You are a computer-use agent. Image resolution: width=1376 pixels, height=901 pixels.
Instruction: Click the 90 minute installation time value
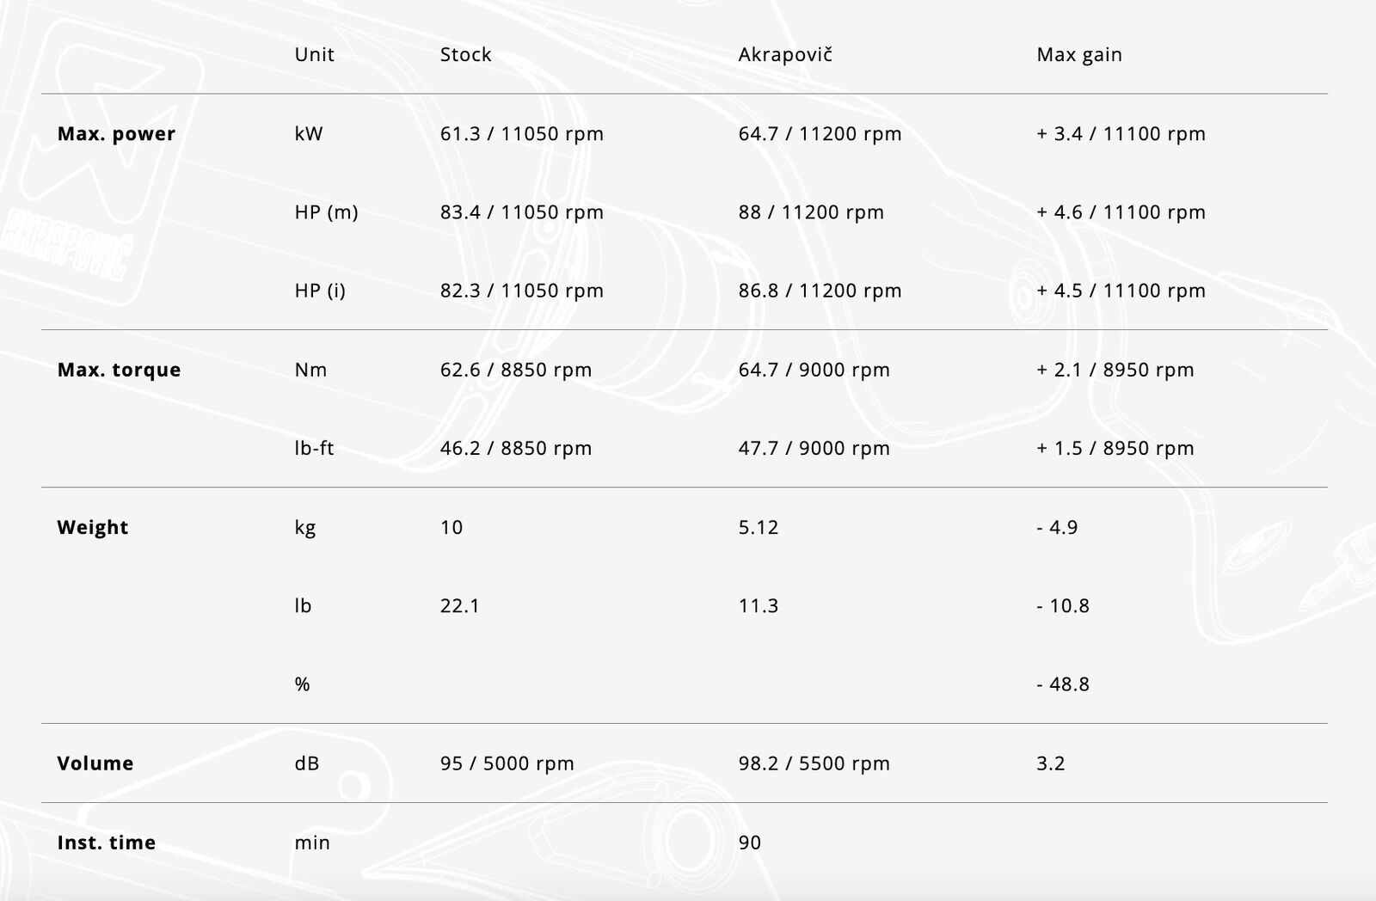749,843
